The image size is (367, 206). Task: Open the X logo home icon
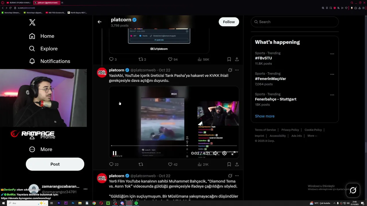click(32, 22)
